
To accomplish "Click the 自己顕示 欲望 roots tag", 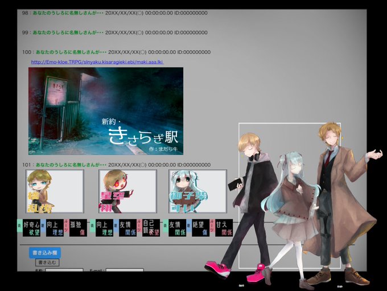I will pos(151,228).
